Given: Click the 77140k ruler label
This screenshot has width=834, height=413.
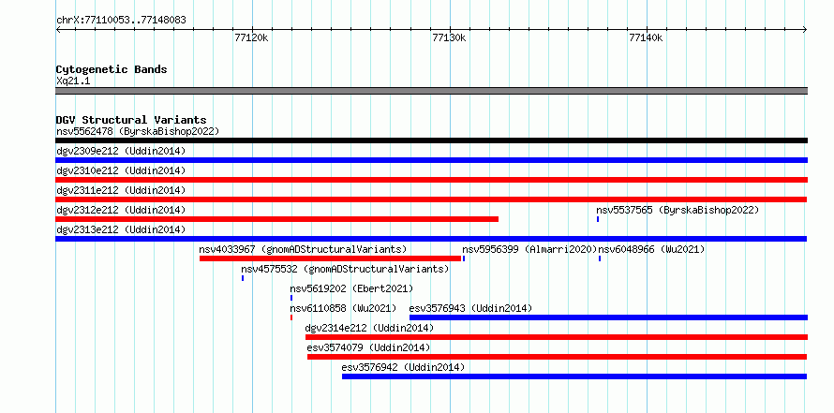Looking at the screenshot, I should 646,37.
